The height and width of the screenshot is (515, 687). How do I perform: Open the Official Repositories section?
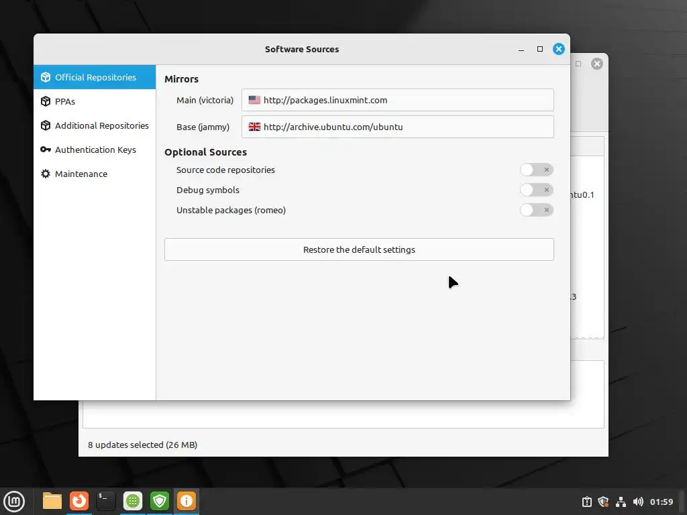tap(95, 77)
